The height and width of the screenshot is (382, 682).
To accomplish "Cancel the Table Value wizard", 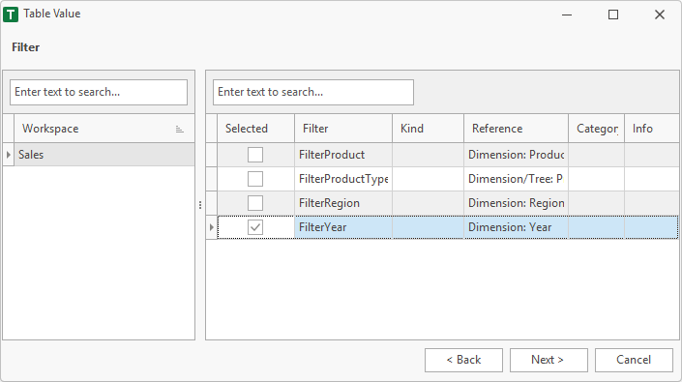I will click(634, 360).
